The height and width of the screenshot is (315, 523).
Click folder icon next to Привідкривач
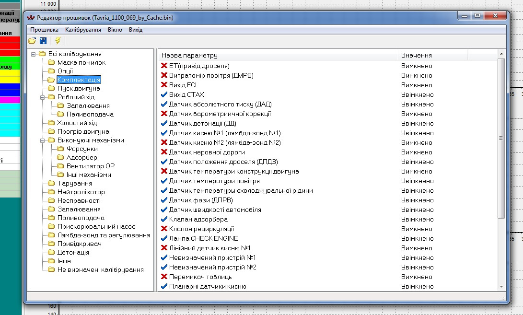(51, 244)
